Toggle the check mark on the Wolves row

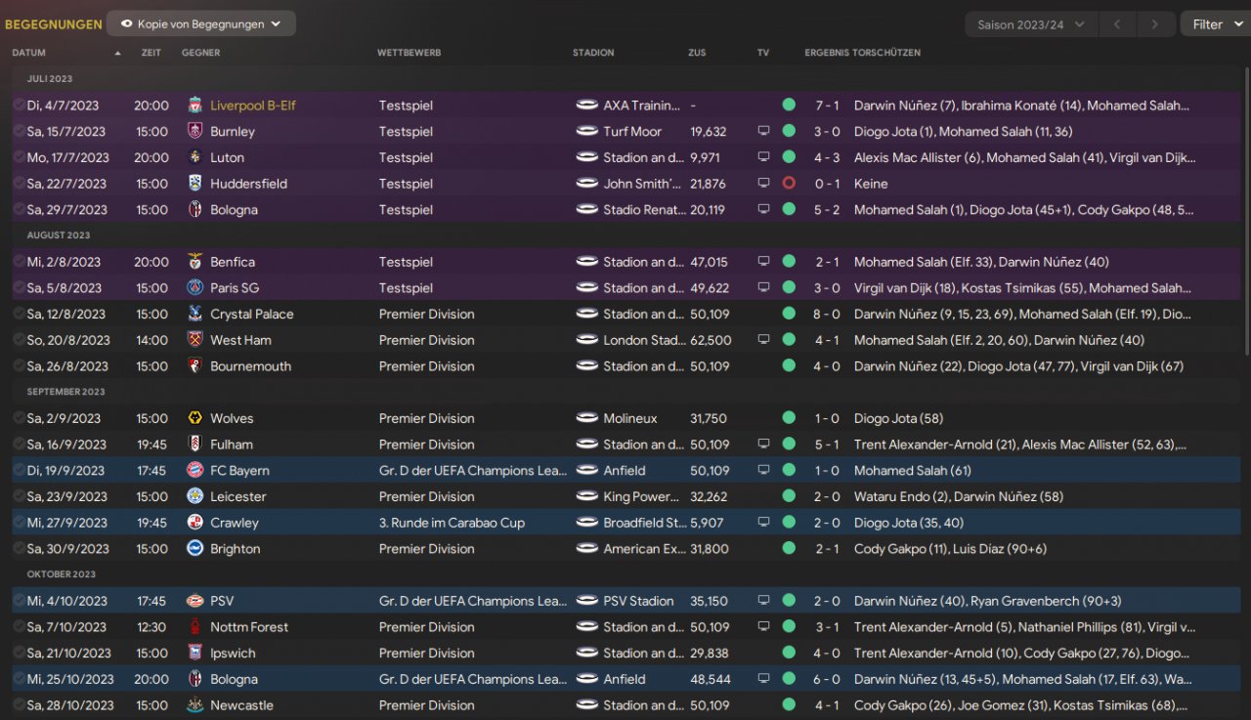(19, 418)
